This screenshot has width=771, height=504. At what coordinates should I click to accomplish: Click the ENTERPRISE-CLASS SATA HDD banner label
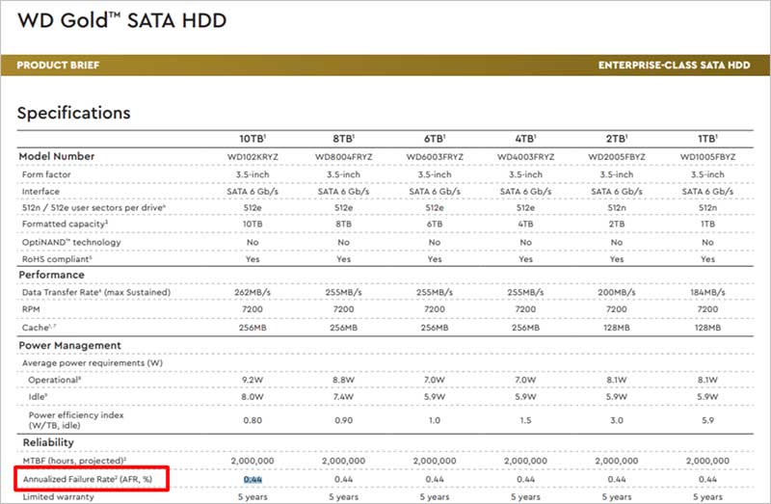click(x=674, y=66)
